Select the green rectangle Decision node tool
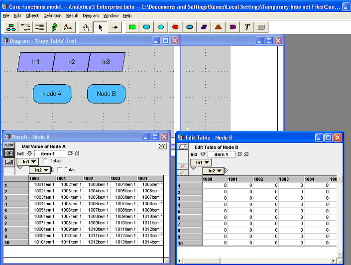 (x=132, y=27)
